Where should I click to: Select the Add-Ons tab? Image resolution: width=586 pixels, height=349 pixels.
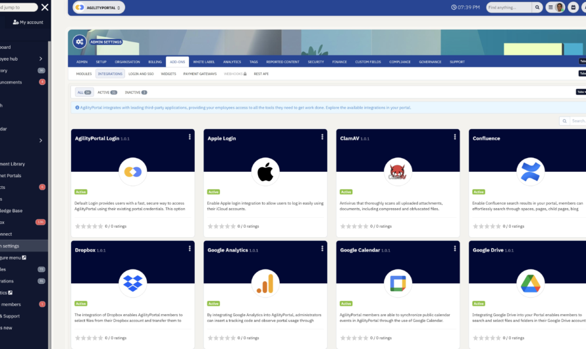click(x=178, y=62)
